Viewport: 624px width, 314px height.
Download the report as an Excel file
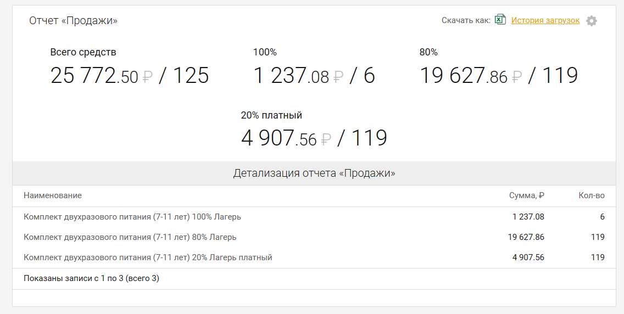pyautogui.click(x=500, y=20)
